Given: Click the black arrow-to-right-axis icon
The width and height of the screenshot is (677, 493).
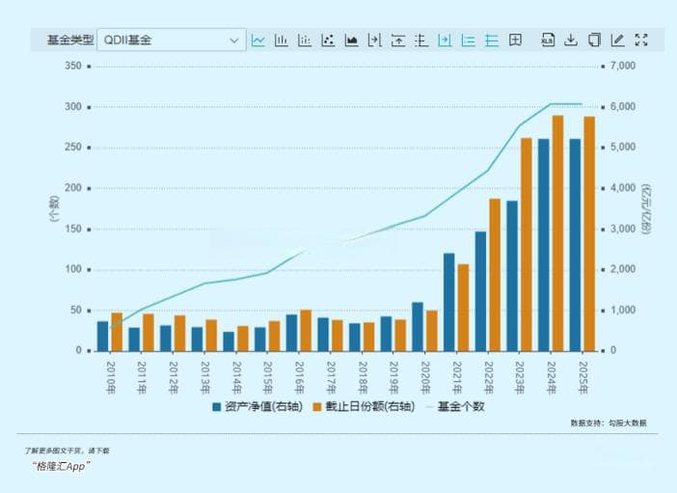Looking at the screenshot, I should click(374, 41).
